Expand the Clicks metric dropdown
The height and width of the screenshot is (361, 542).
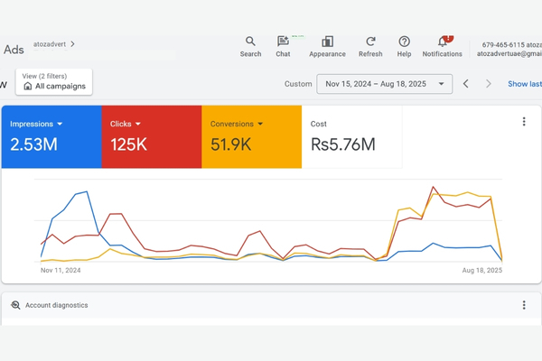tap(138, 124)
